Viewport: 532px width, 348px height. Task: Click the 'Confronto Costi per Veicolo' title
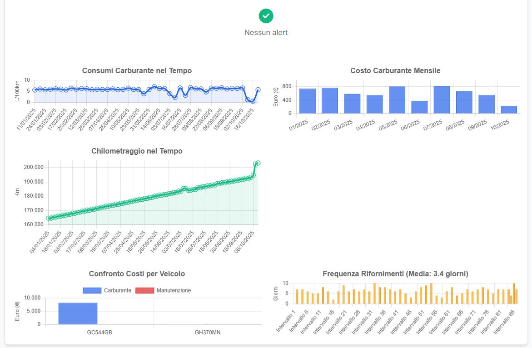137,273
